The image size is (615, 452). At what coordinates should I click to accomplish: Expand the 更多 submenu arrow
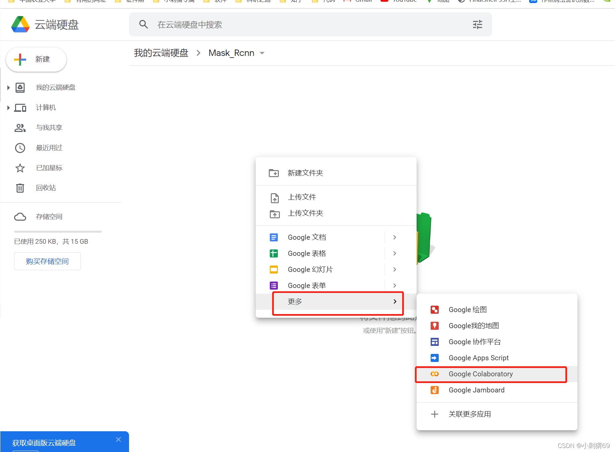[395, 302]
